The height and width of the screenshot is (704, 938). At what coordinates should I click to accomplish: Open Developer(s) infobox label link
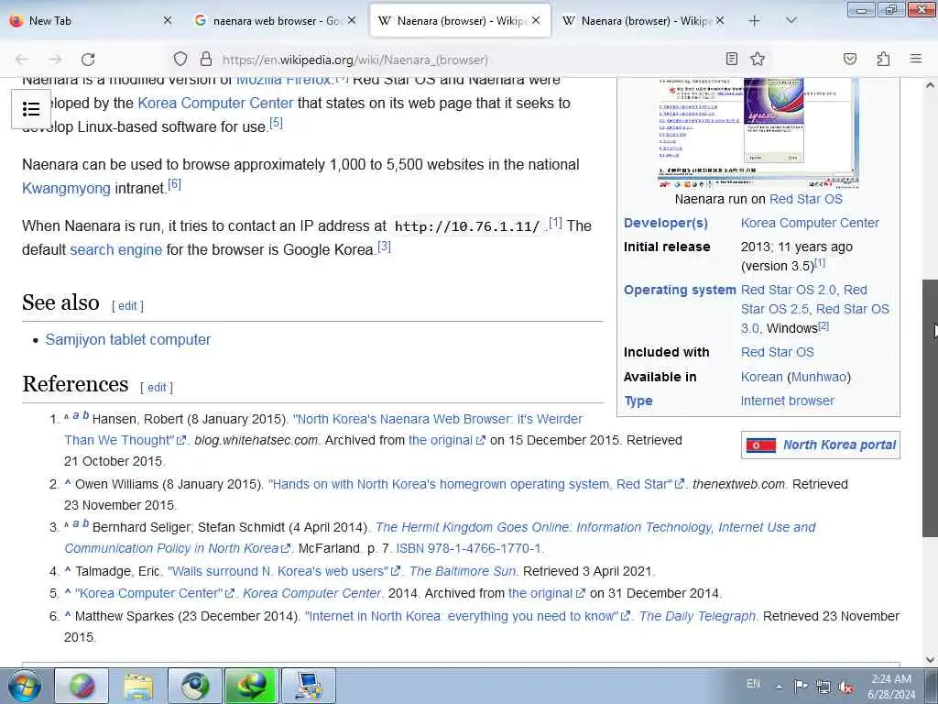coord(666,223)
